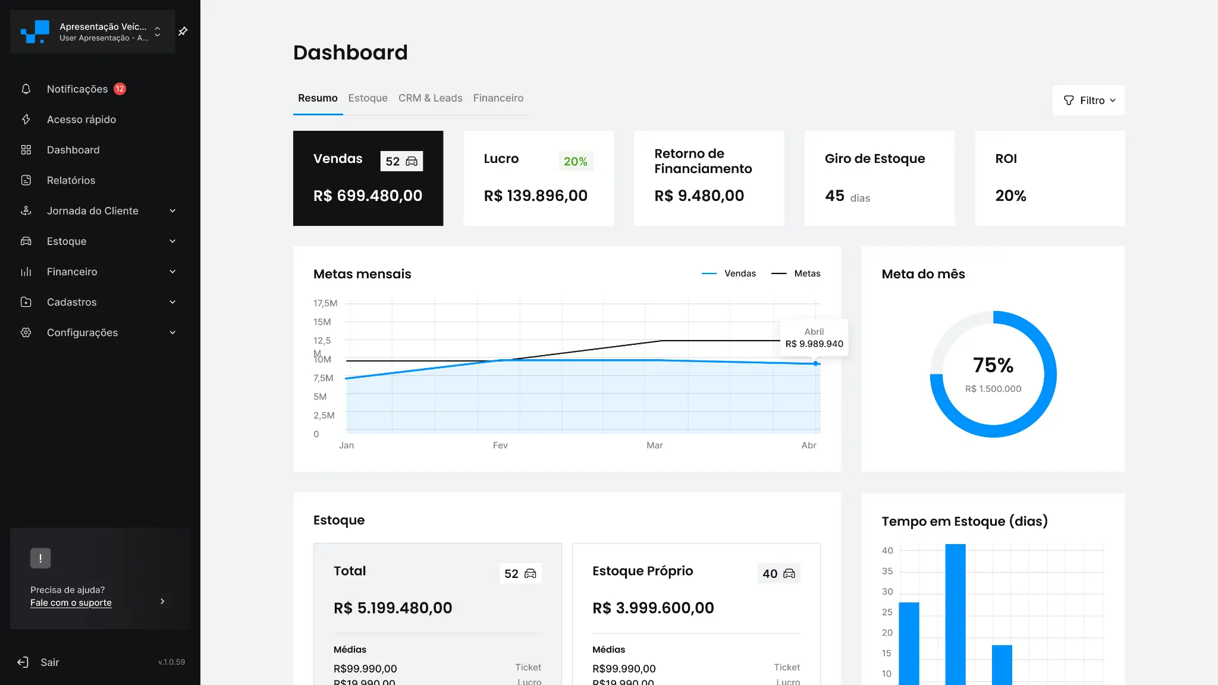
Task: Select the Vendas summary card
Action: tap(368, 178)
